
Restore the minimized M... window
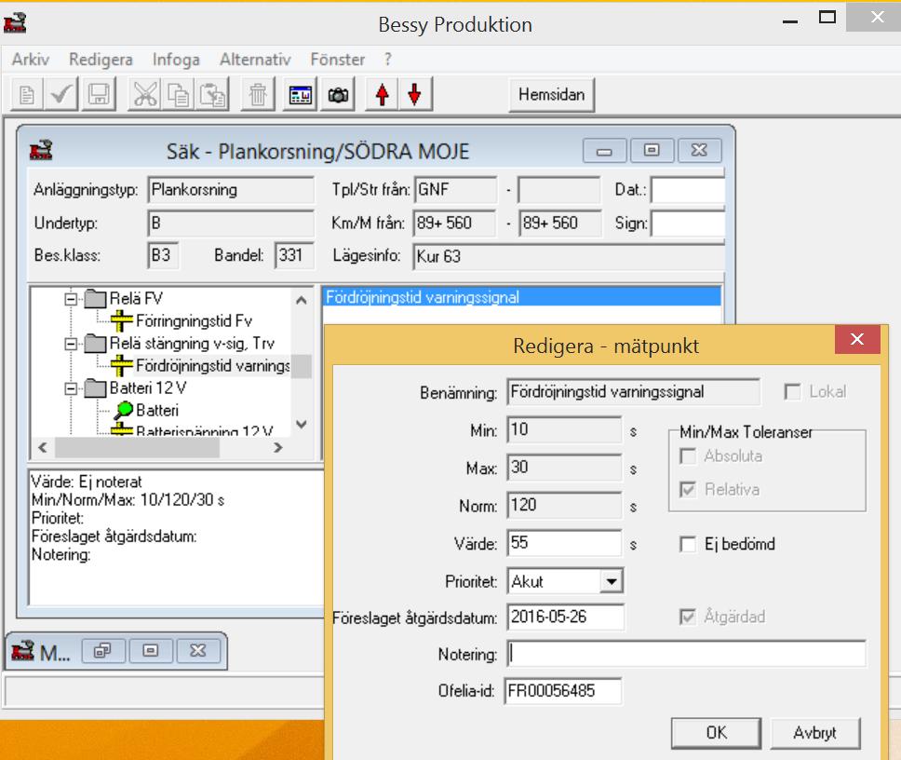[103, 651]
